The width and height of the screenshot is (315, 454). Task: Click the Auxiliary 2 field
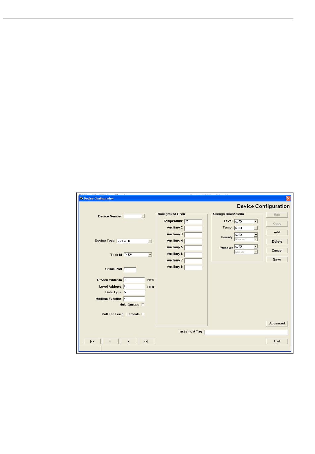click(193, 228)
